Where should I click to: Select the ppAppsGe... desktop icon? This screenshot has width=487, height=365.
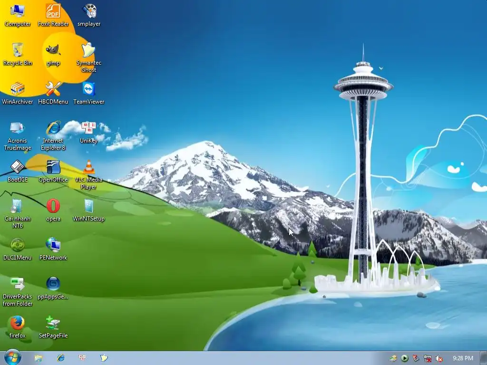tap(53, 288)
